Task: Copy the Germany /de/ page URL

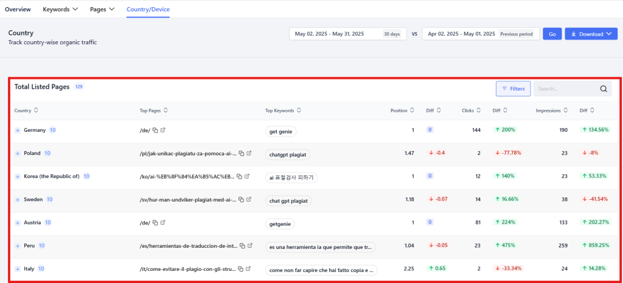Action: [155, 131]
